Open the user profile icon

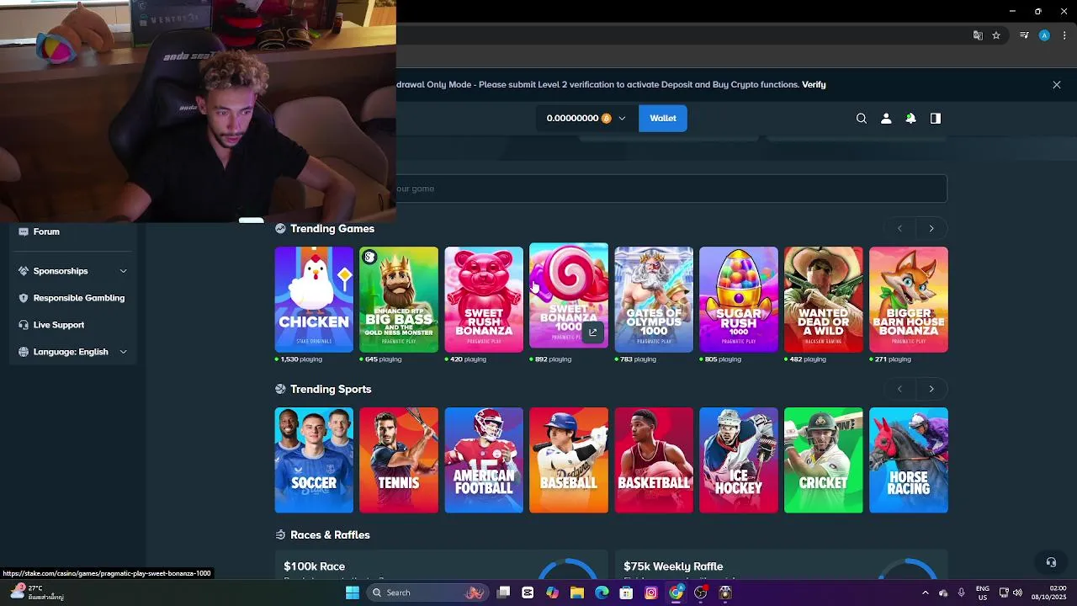(x=886, y=119)
